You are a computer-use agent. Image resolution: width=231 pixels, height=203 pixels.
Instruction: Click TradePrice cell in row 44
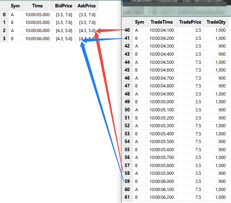190,62
